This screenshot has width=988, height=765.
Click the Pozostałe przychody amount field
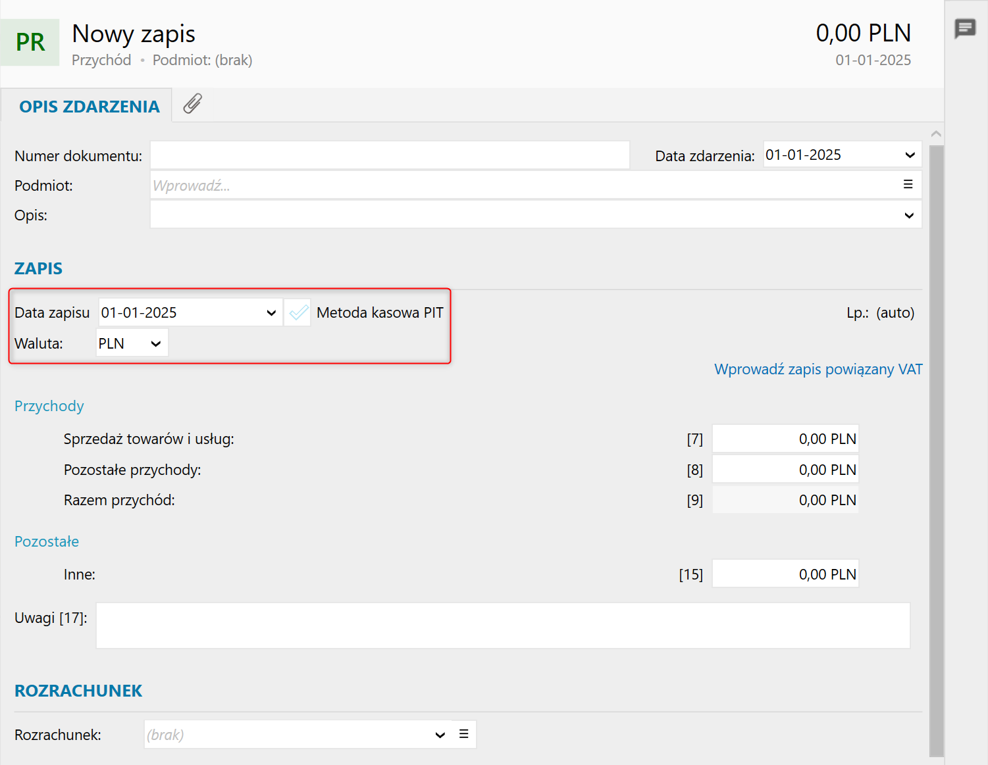(785, 470)
